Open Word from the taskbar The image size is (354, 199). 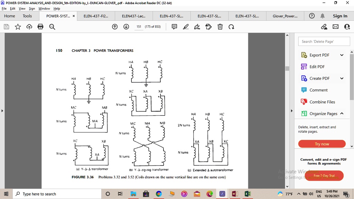coord(235,194)
